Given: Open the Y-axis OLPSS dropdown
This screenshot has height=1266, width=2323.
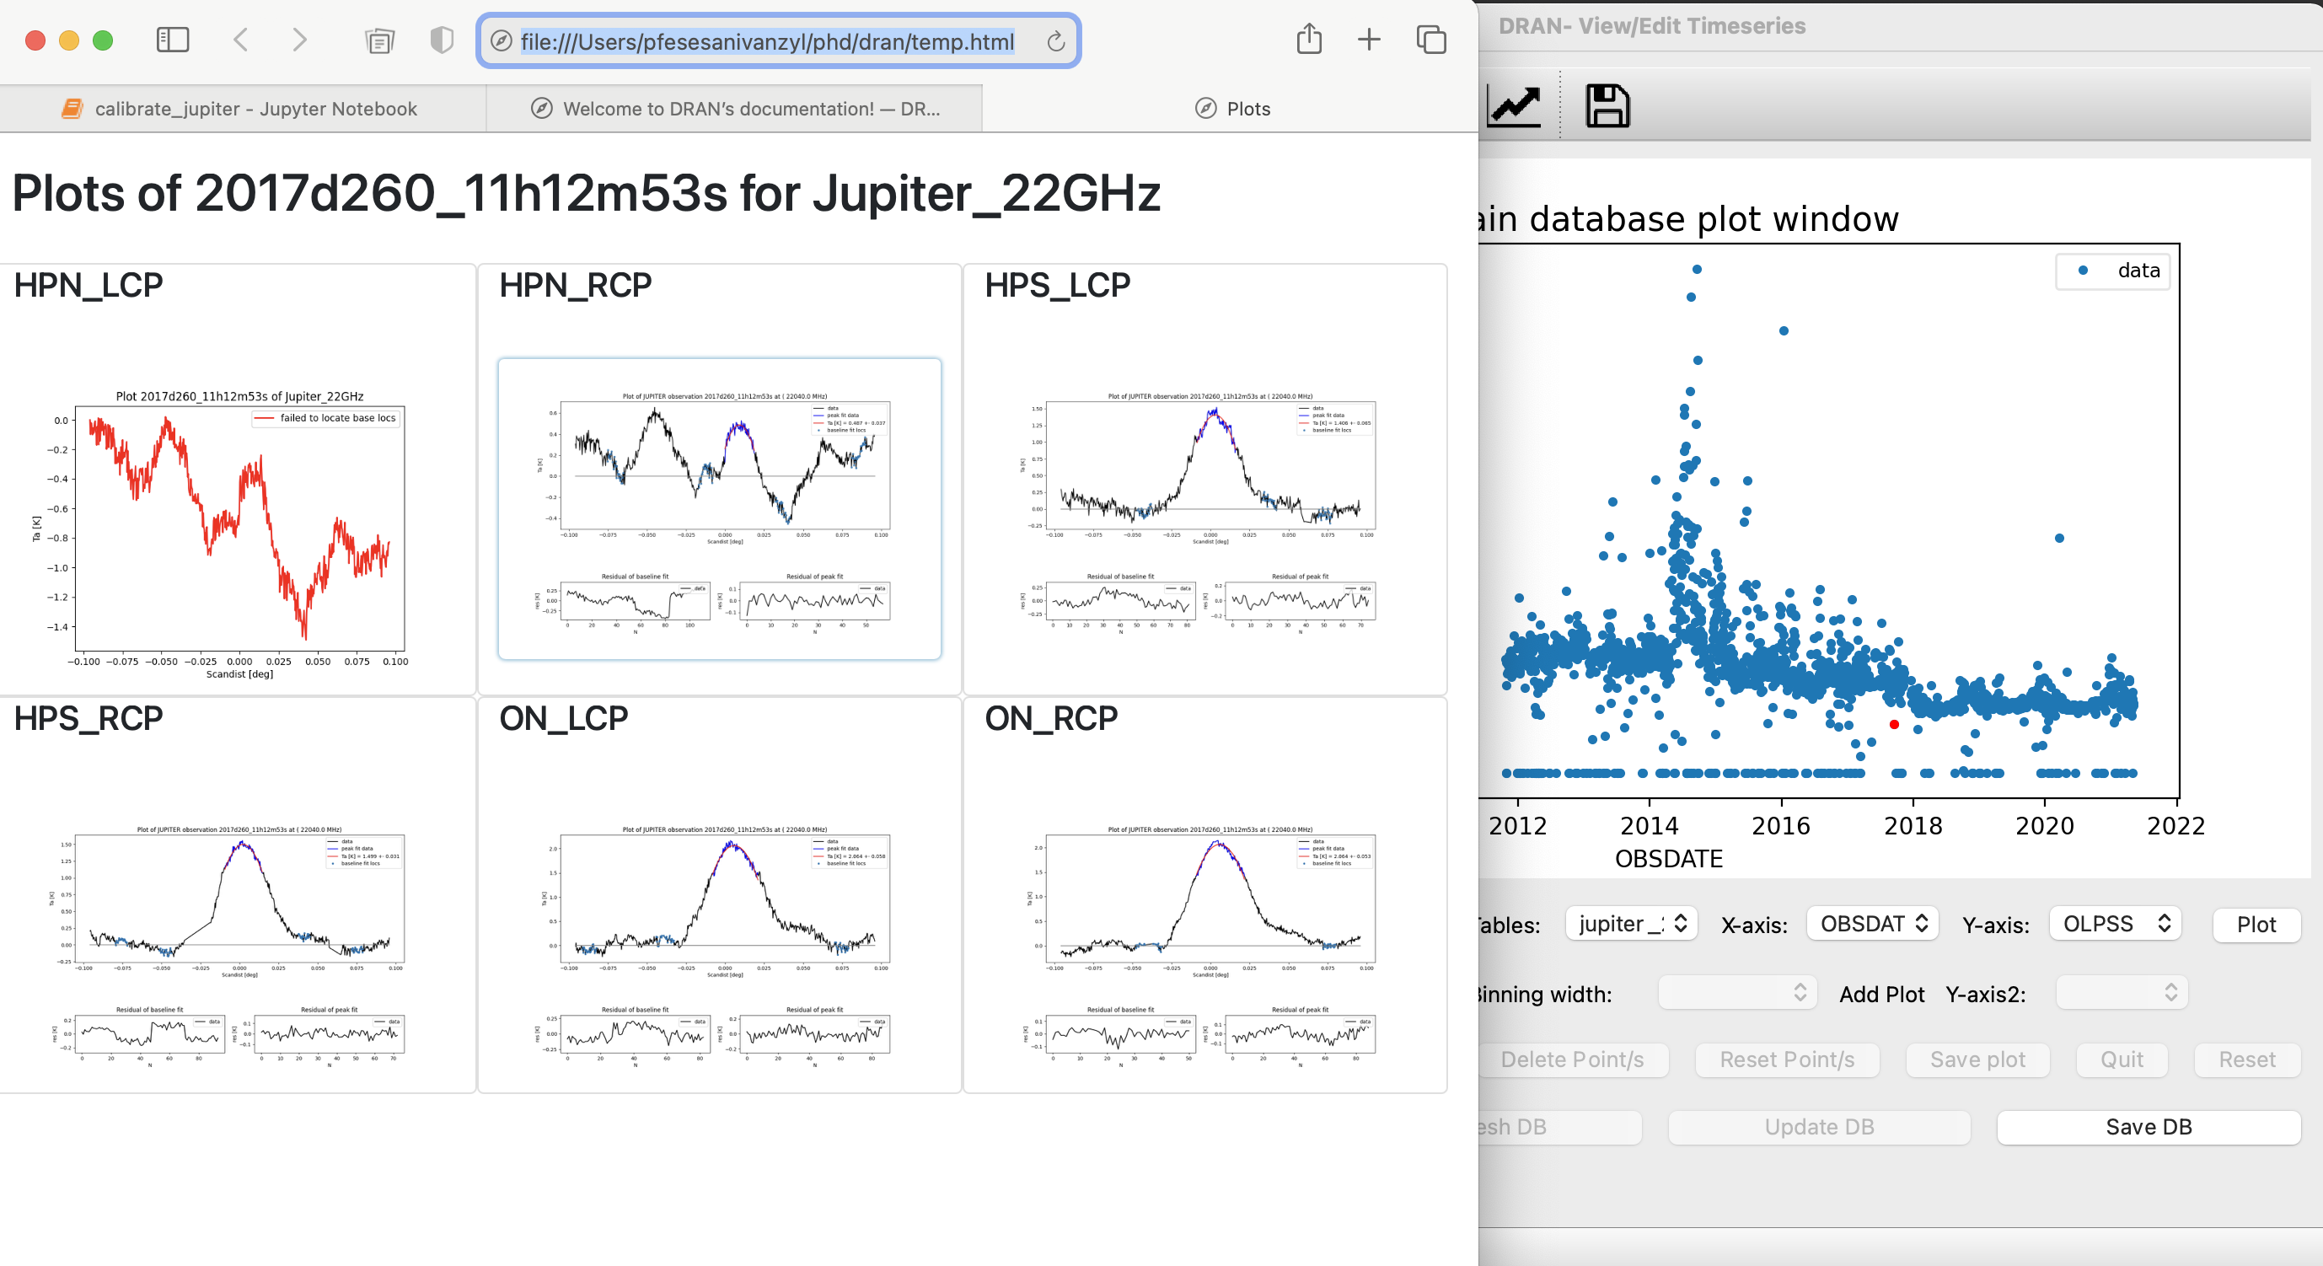Looking at the screenshot, I should 2115,925.
